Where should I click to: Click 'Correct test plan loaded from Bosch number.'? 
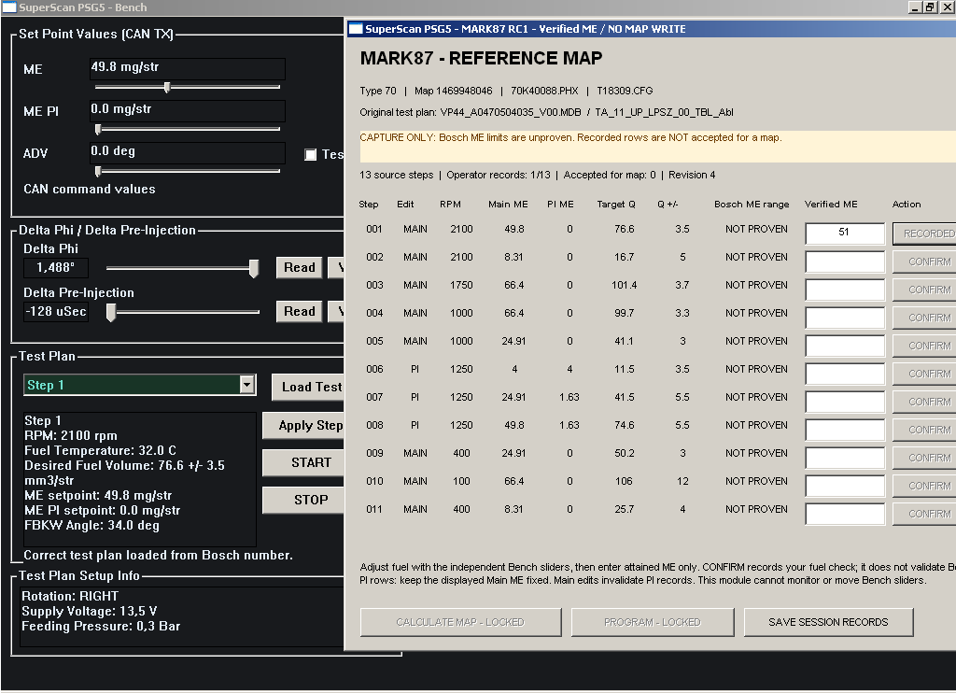click(x=158, y=555)
